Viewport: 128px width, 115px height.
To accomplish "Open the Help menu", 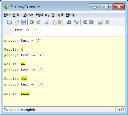I will point(71,15).
